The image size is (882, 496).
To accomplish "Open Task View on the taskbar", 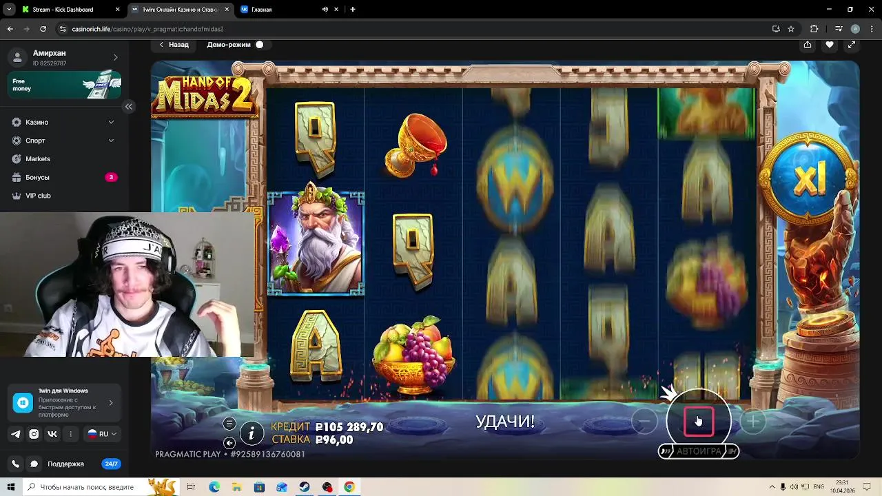I will click(x=191, y=487).
